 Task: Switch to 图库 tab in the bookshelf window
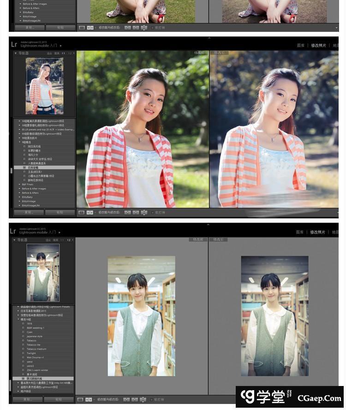pos(300,232)
